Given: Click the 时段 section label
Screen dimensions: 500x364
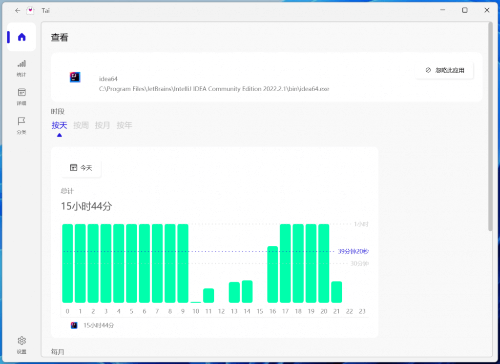Looking at the screenshot, I should 58,111.
